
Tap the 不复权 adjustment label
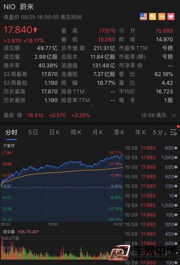(x=9, y=146)
